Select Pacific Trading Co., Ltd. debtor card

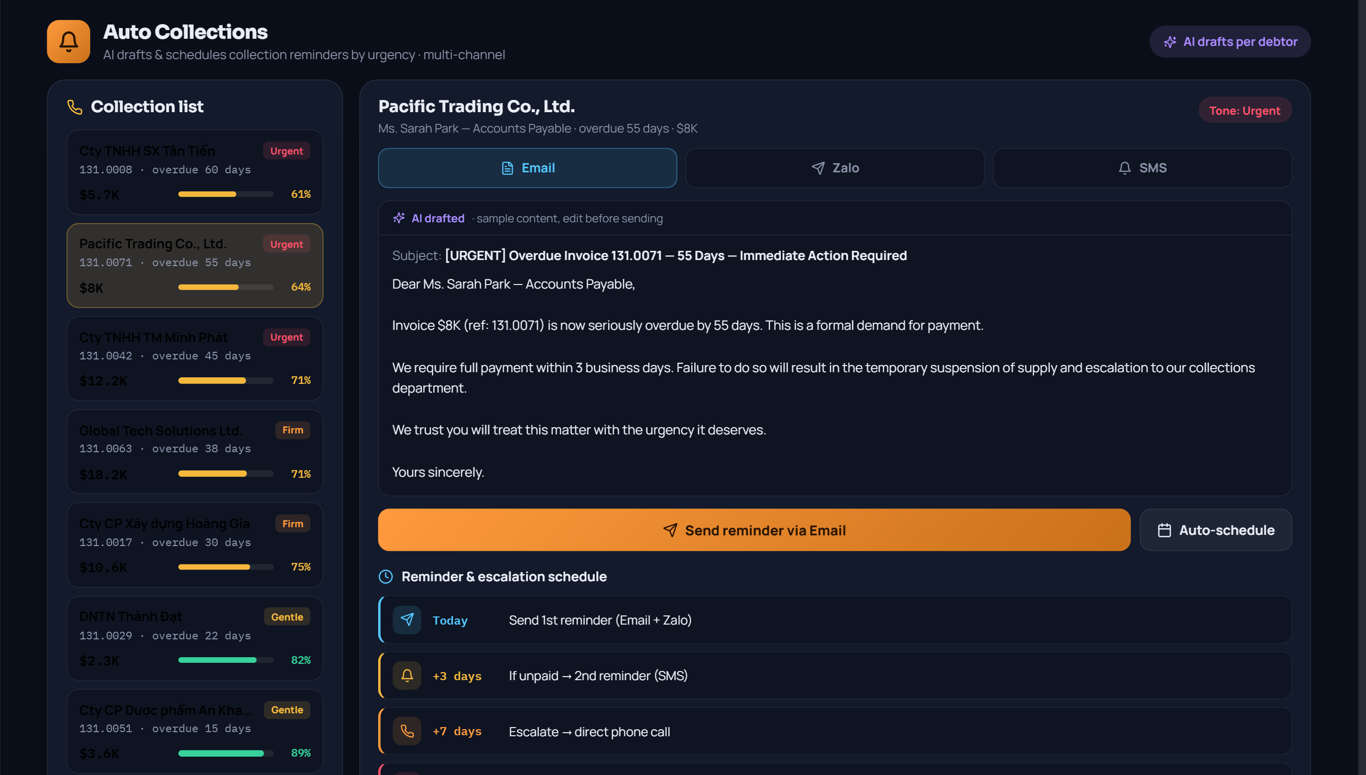click(195, 266)
